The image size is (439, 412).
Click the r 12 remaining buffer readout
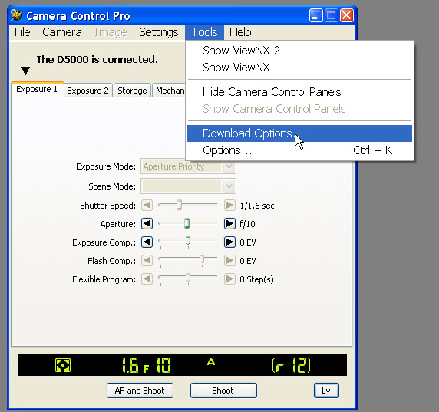point(291,365)
